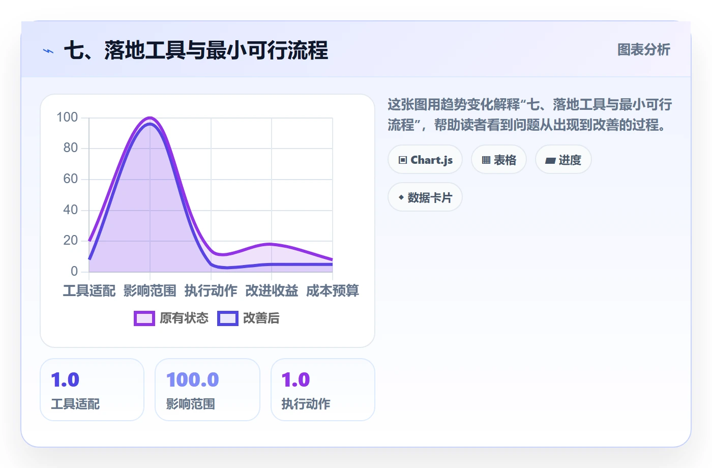
Task: Select the Chart.js tag text
Action: [432, 160]
